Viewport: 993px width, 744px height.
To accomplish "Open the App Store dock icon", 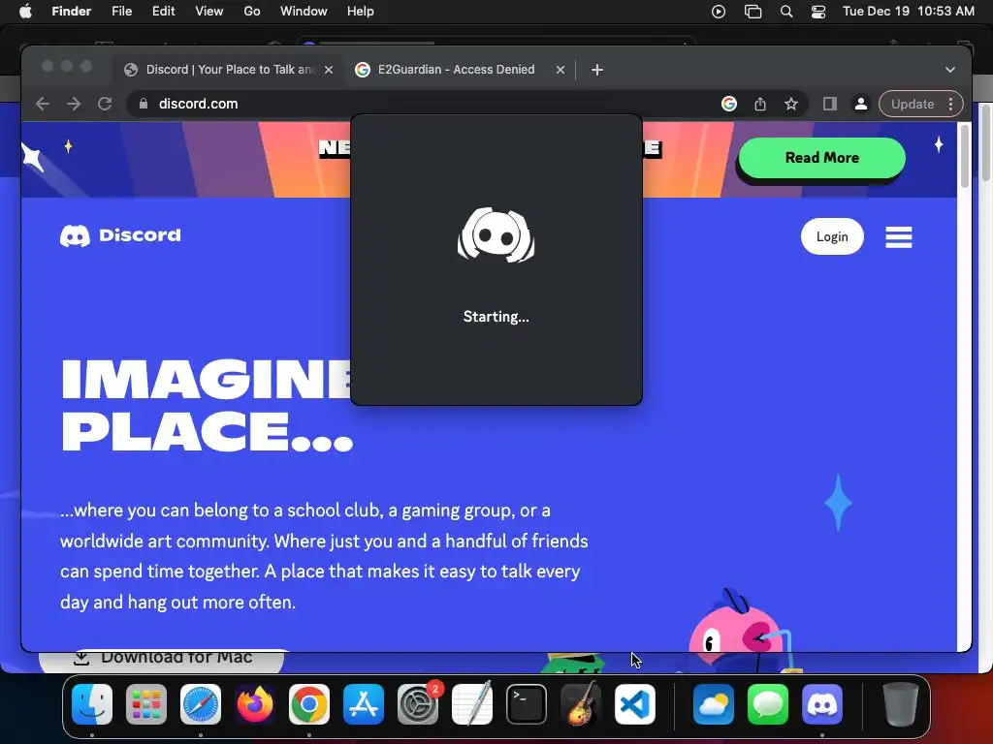I will coord(364,704).
